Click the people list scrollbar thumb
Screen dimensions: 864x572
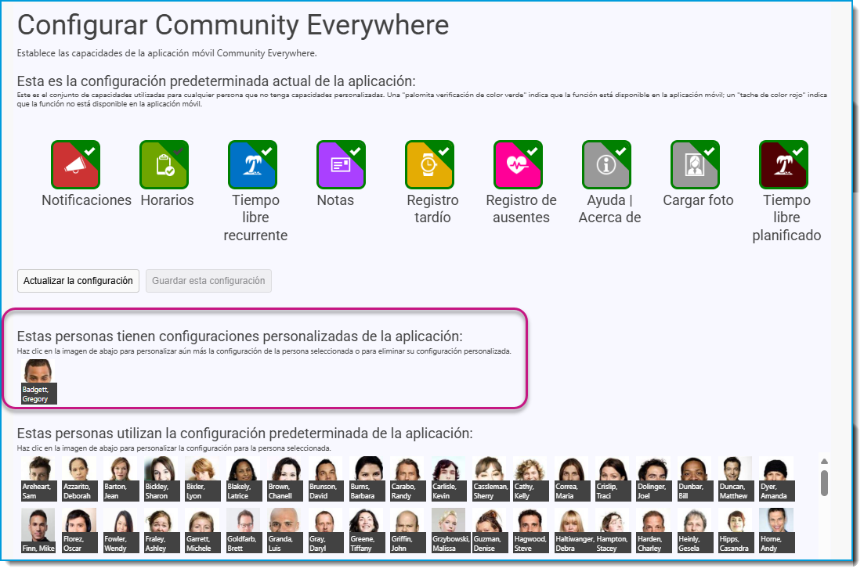click(x=824, y=483)
